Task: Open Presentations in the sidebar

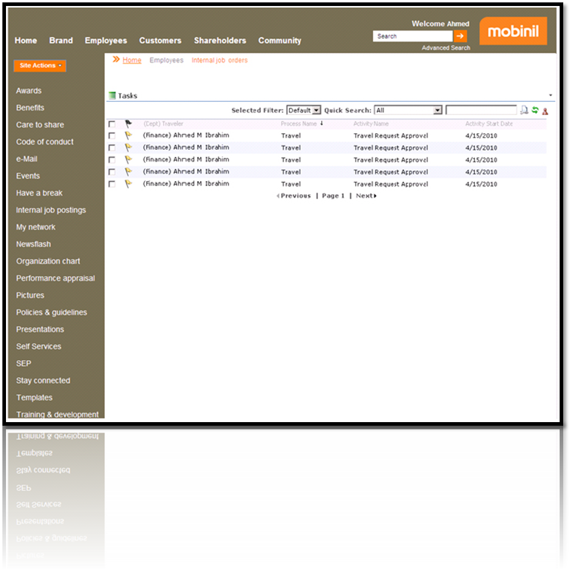Action: 40,330
